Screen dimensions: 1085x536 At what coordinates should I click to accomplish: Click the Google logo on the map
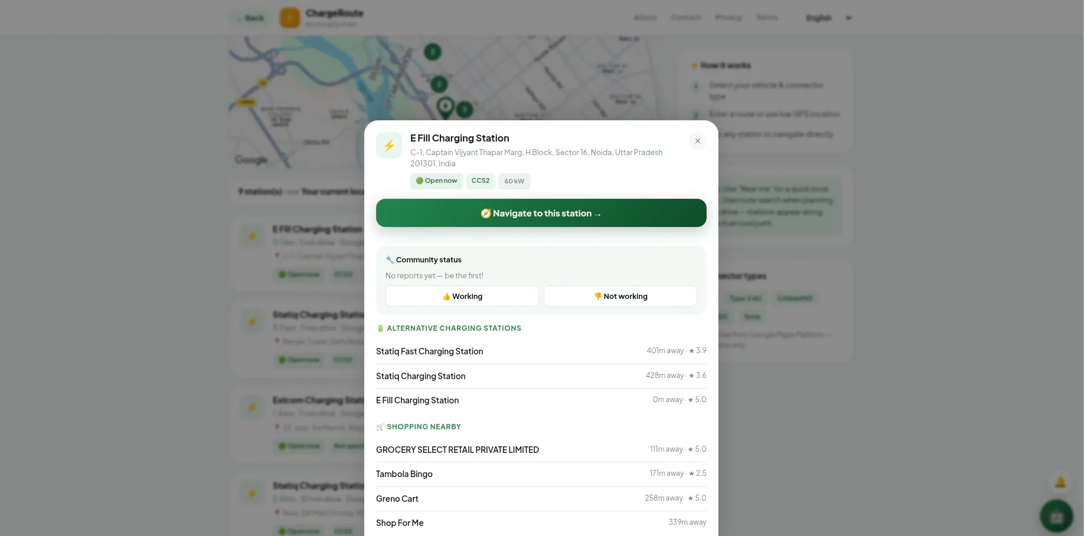tap(251, 159)
